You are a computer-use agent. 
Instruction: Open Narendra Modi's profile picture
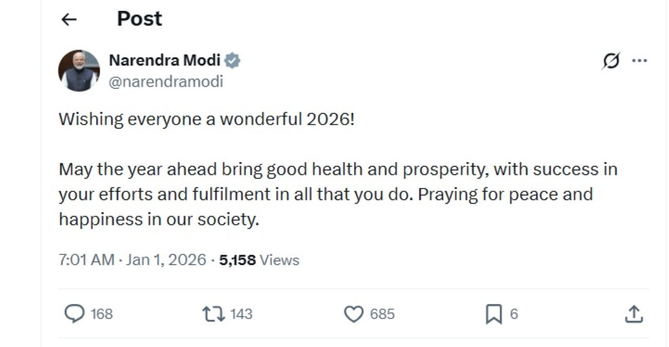[x=79, y=70]
